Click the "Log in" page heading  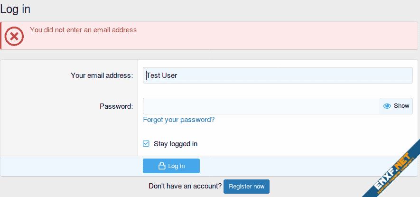(x=15, y=9)
